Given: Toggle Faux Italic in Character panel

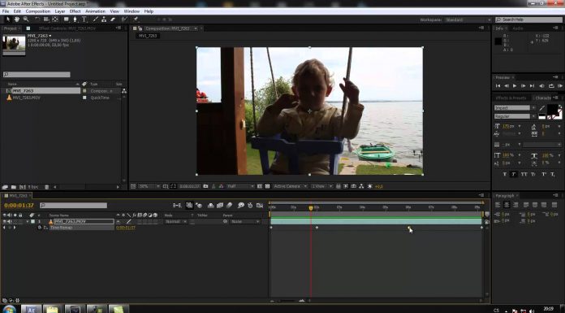Looking at the screenshot, I should [514, 174].
